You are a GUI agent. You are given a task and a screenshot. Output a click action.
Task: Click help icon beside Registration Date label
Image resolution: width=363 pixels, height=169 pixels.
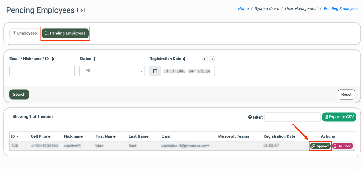click(x=185, y=59)
